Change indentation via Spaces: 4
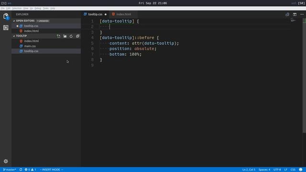Screen dimensions: 306x172 point(264,170)
